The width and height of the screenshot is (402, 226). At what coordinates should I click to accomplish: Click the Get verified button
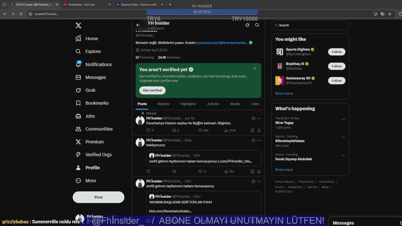pyautogui.click(x=152, y=90)
